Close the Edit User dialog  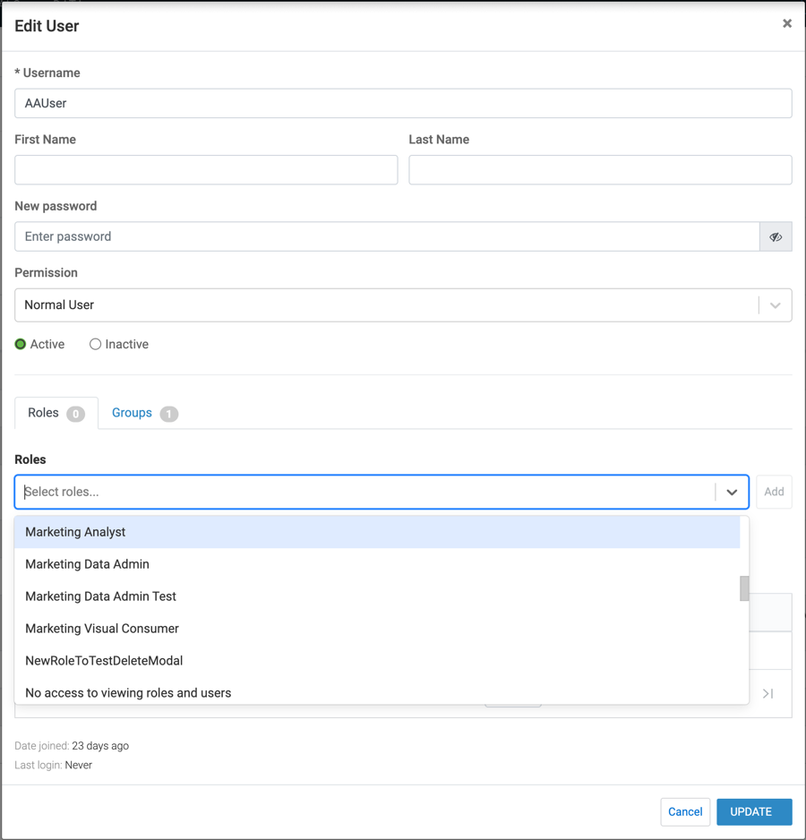pos(786,24)
